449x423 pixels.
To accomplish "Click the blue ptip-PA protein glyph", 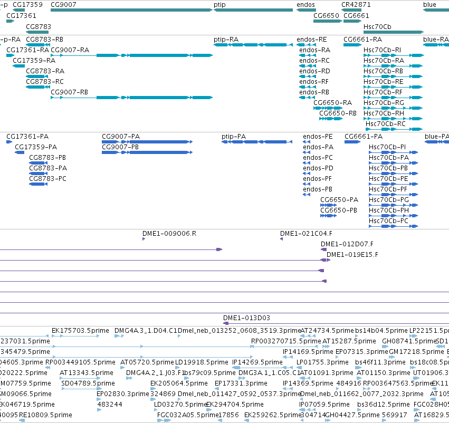I will point(257,142).
